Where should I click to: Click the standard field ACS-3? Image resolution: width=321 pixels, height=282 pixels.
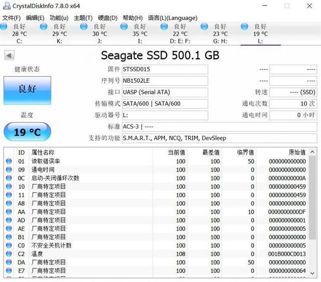coord(220,127)
